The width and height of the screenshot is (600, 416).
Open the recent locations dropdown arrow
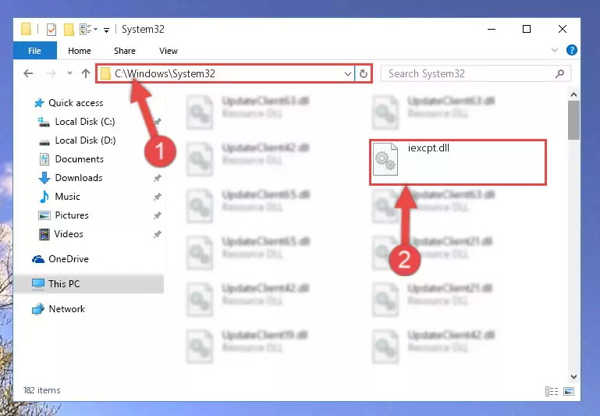[x=69, y=73]
